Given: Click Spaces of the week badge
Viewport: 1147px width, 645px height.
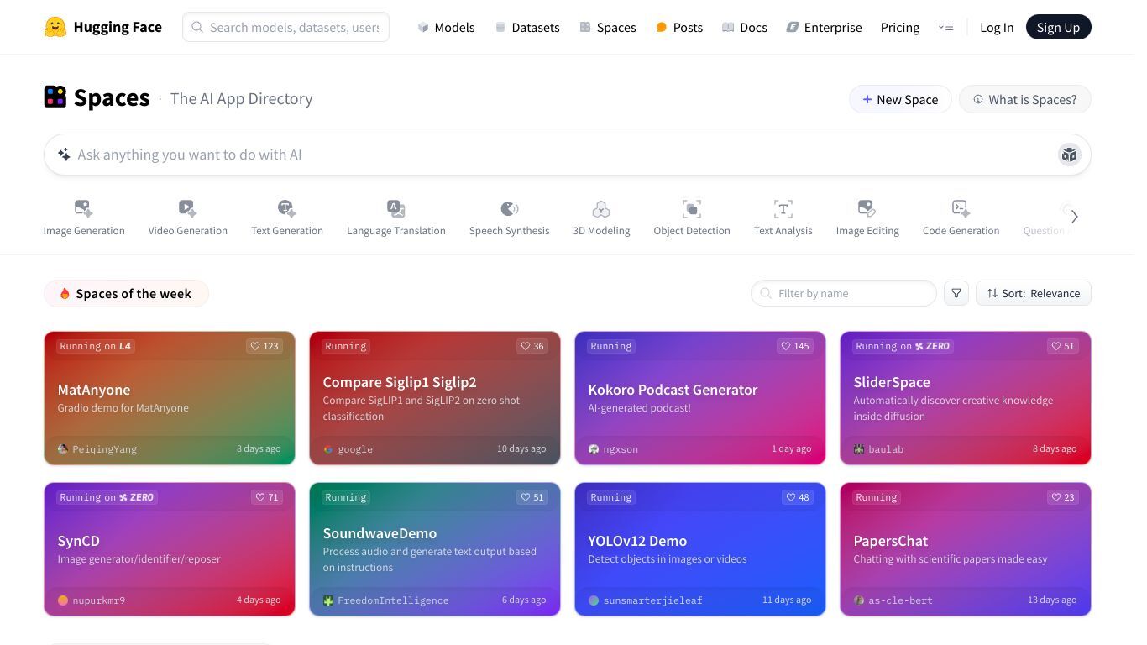Looking at the screenshot, I should pos(126,293).
